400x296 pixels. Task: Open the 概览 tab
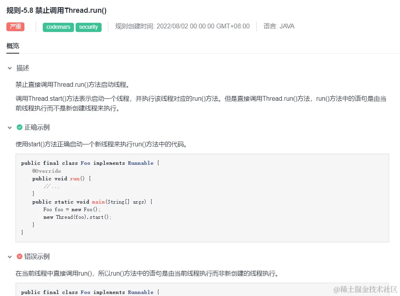click(13, 46)
